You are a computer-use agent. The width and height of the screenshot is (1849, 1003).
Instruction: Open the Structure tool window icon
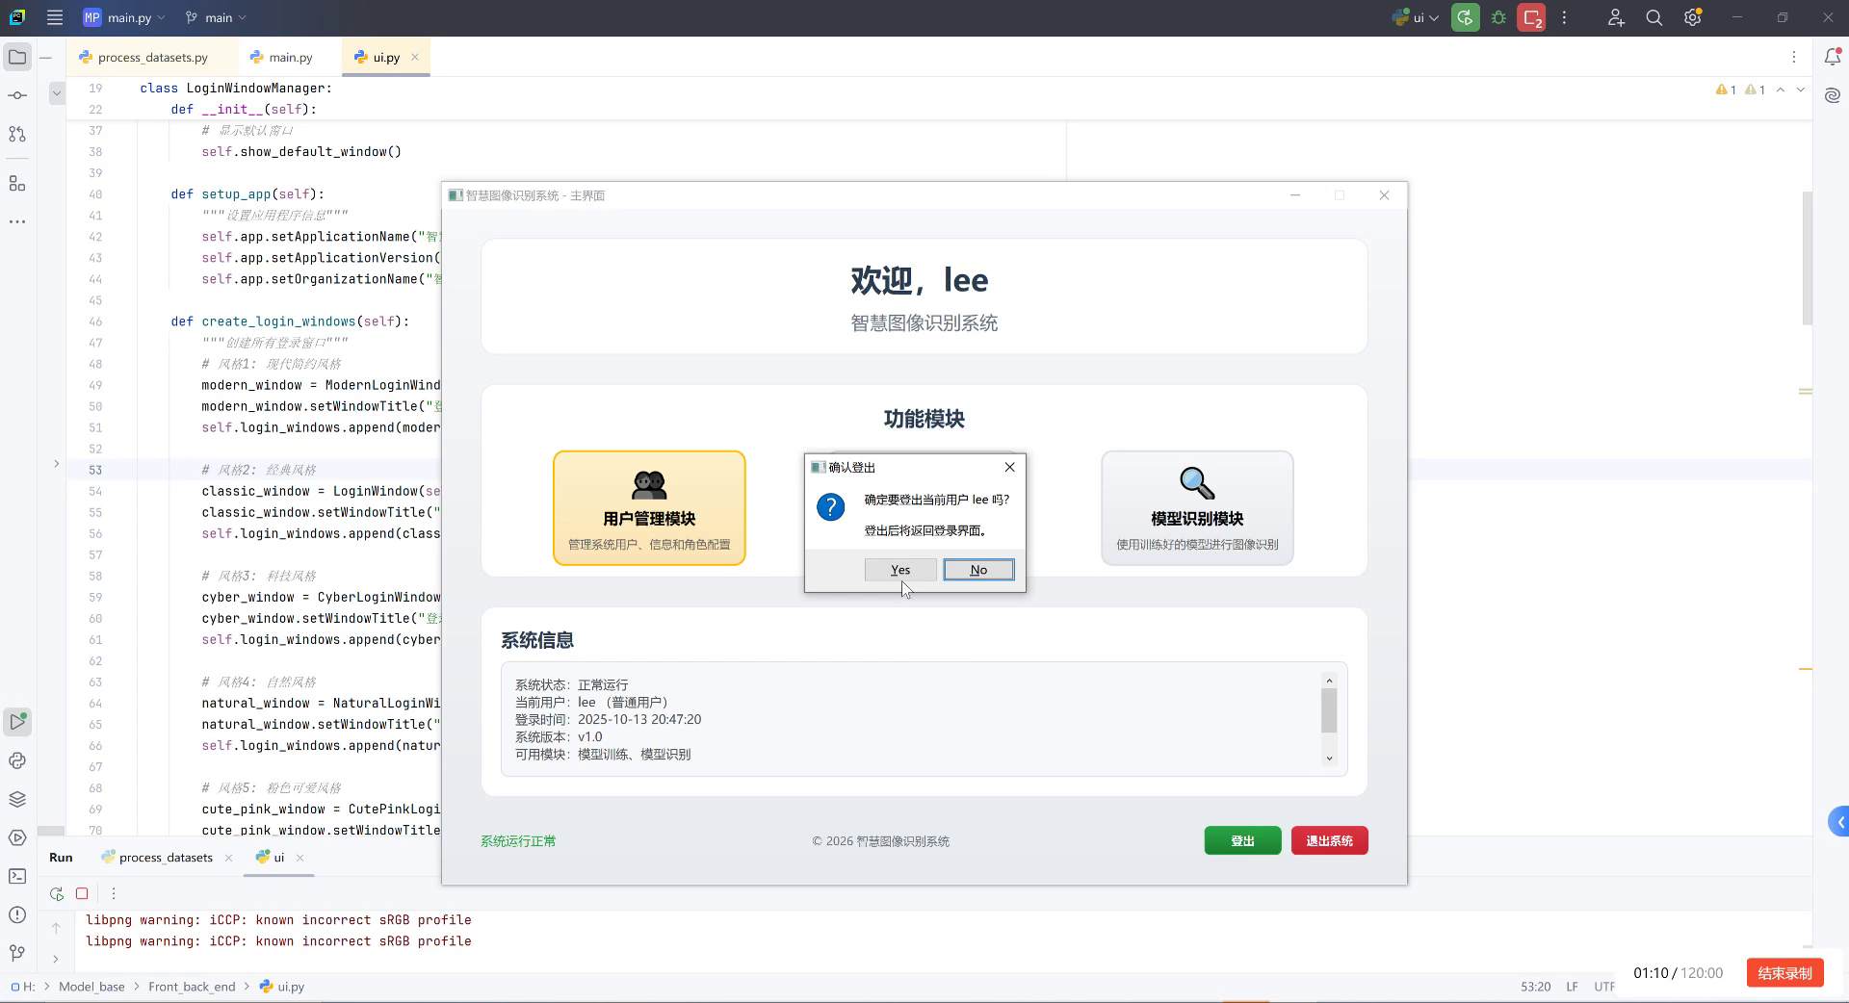(x=17, y=183)
